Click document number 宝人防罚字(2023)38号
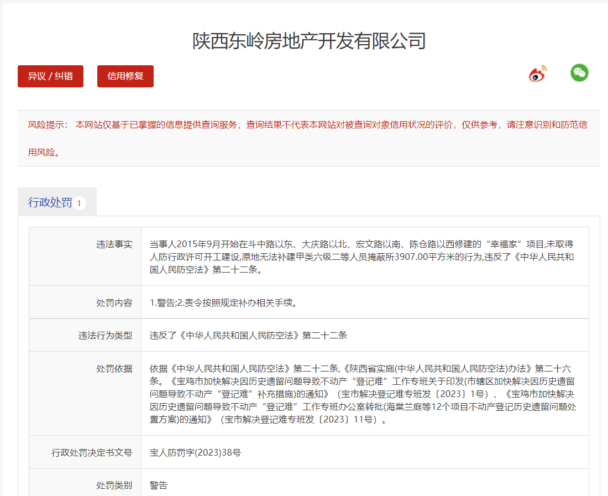This screenshot has height=496, width=608. pyautogui.click(x=195, y=452)
